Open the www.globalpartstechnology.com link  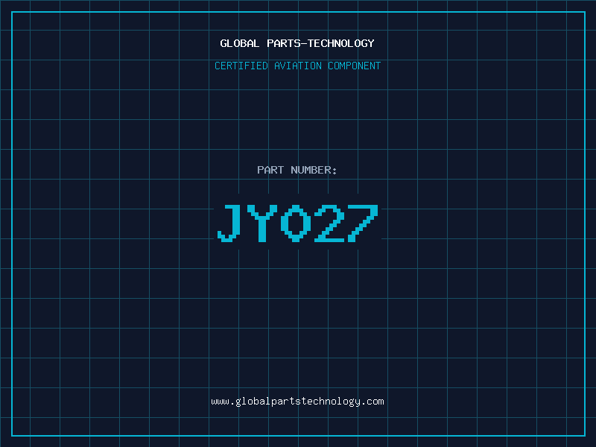pyautogui.click(x=297, y=402)
